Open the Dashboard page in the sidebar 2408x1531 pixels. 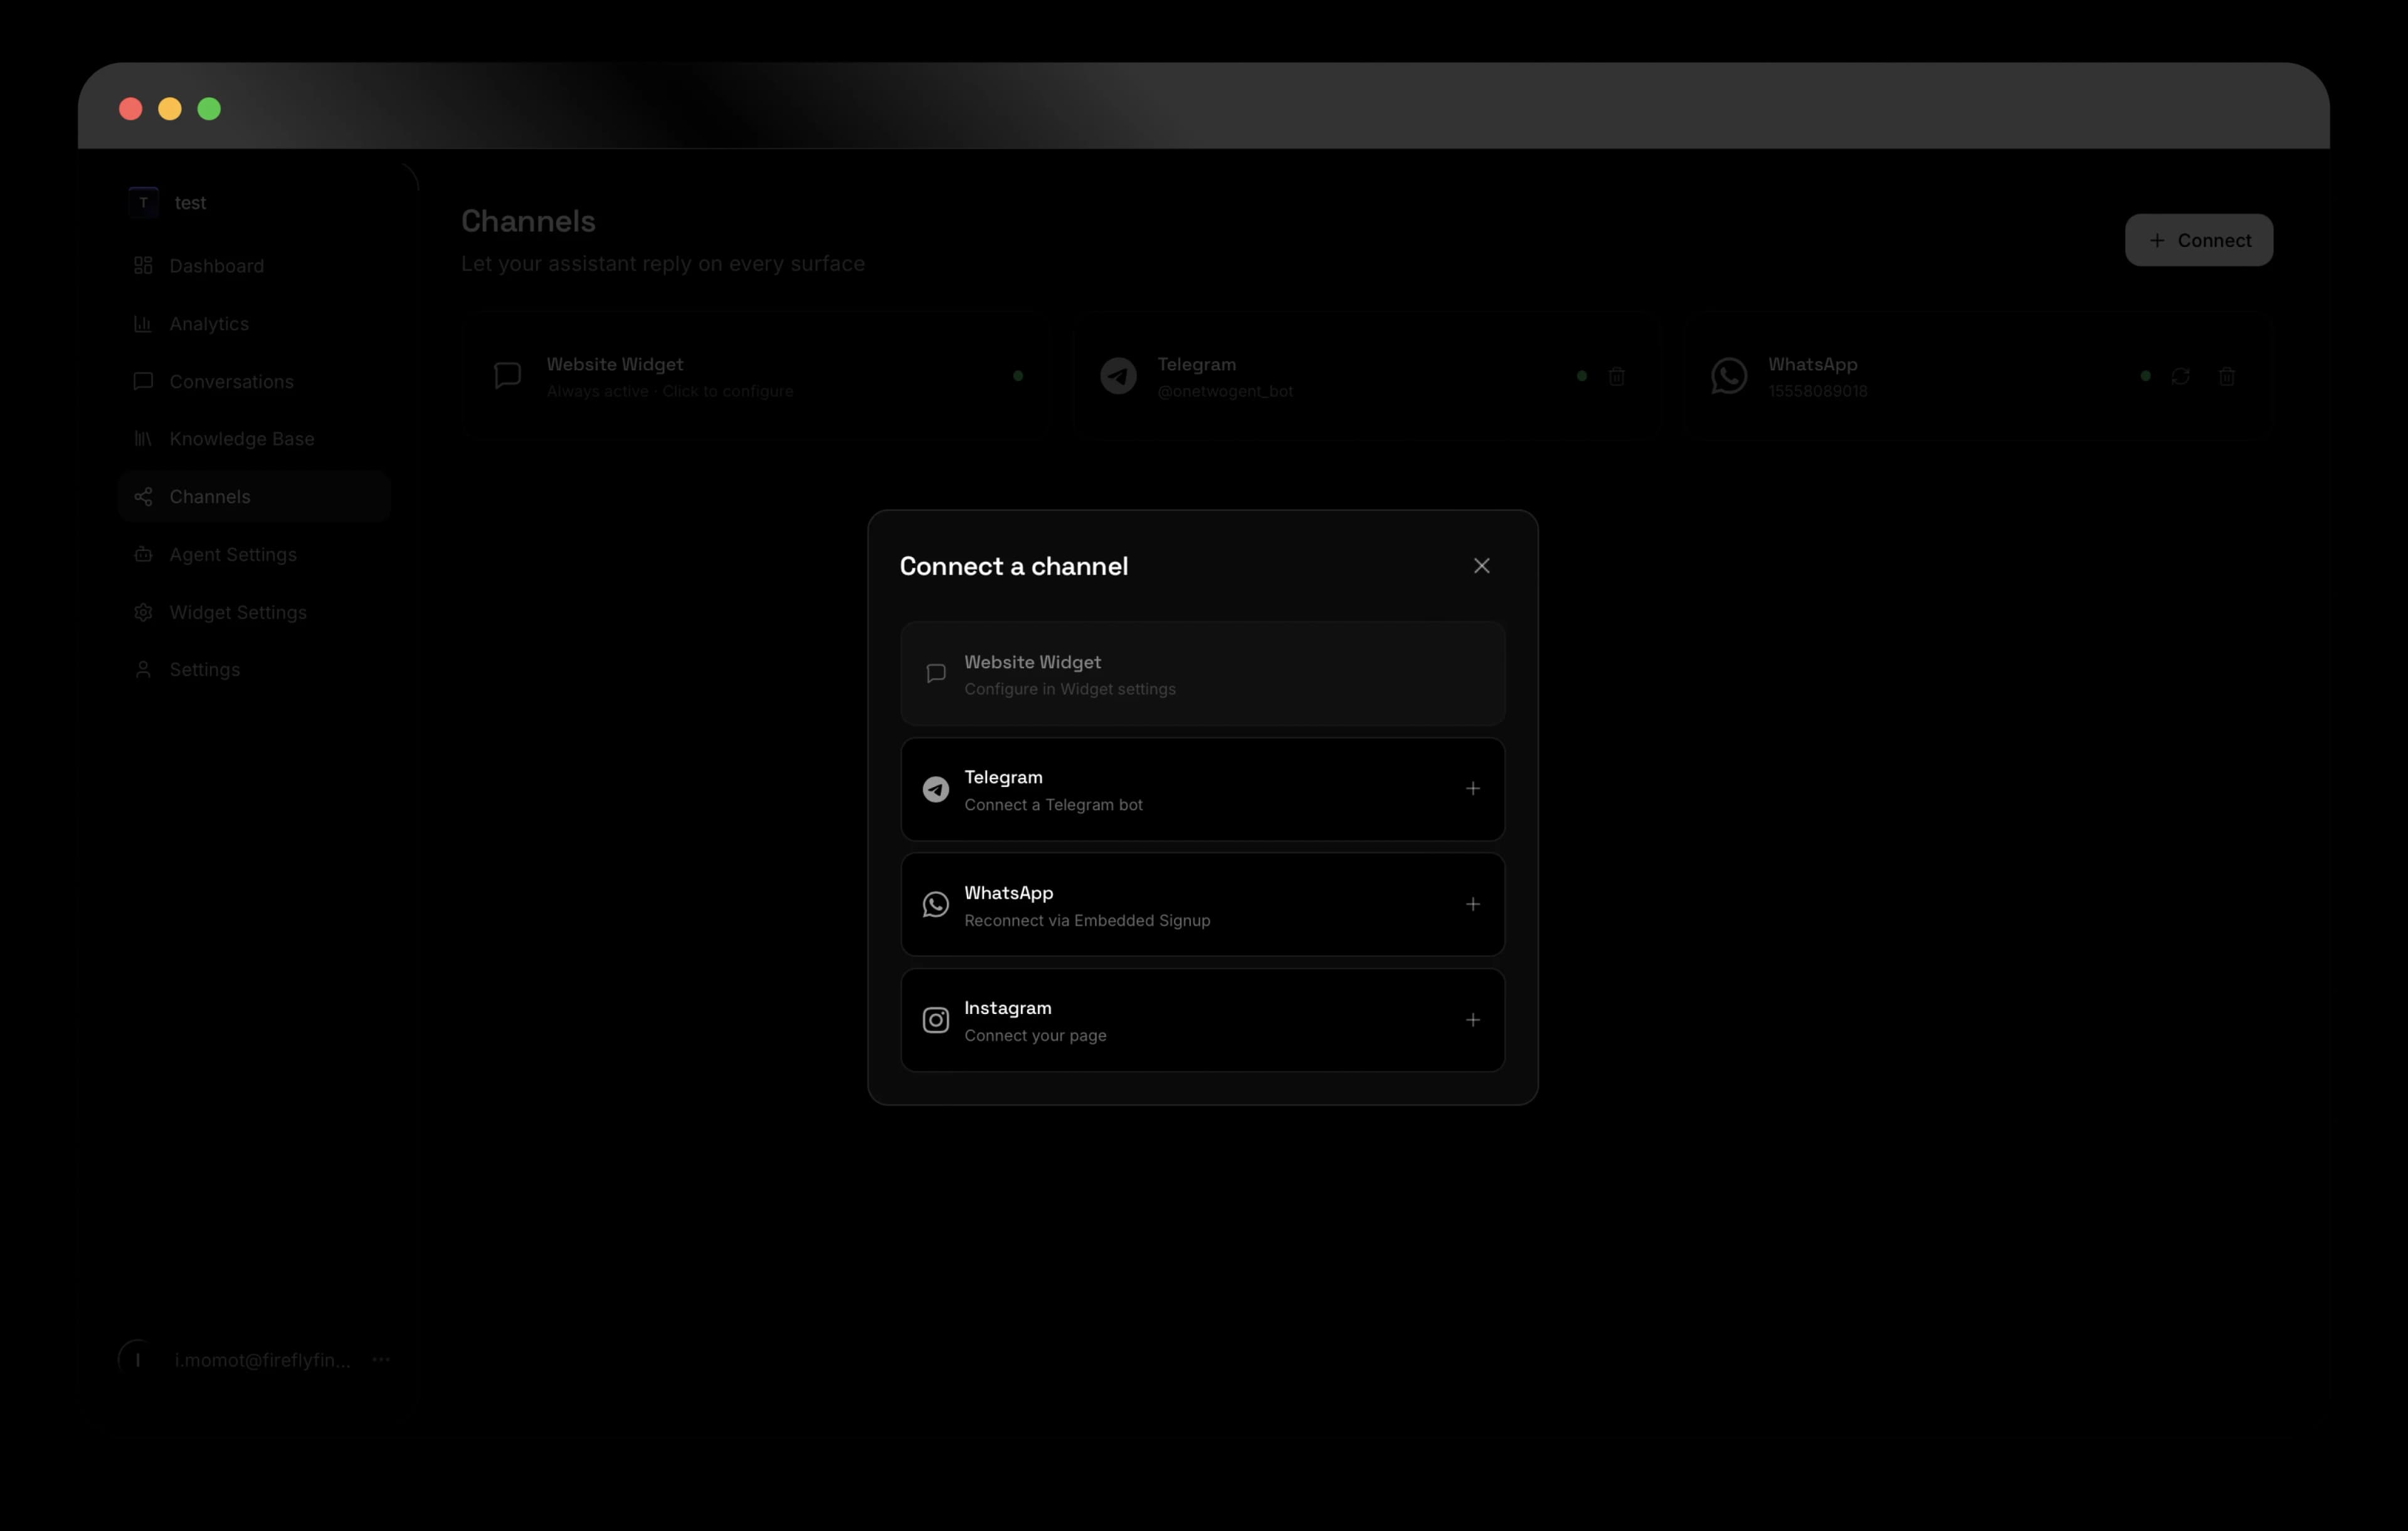pyautogui.click(x=216, y=266)
